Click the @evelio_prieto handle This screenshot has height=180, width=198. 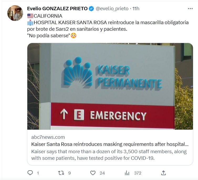112,9
